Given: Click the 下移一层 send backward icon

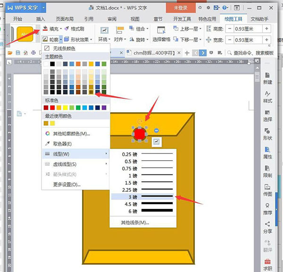Looking at the screenshot, I should tap(175, 39).
